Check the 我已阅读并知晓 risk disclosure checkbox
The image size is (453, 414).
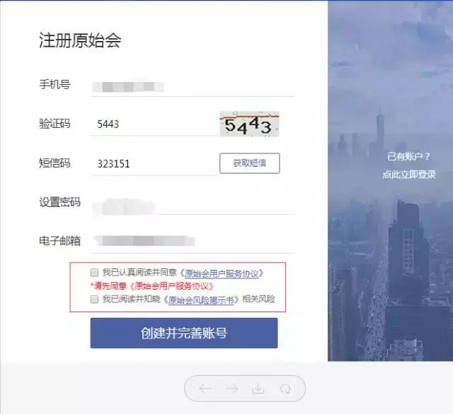94,299
